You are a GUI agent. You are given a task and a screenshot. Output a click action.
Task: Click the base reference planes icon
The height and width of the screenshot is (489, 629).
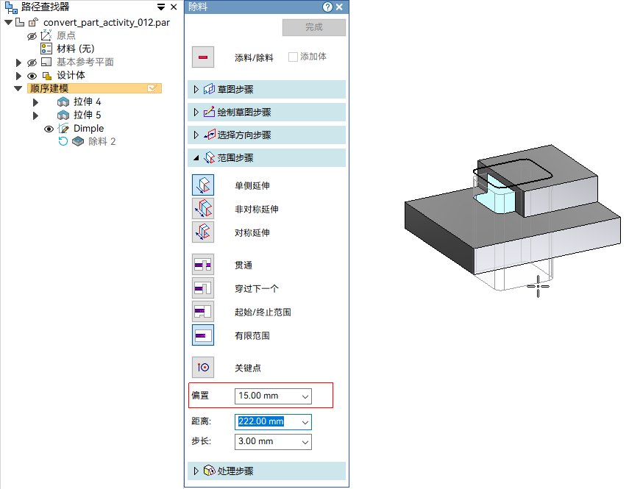point(46,62)
